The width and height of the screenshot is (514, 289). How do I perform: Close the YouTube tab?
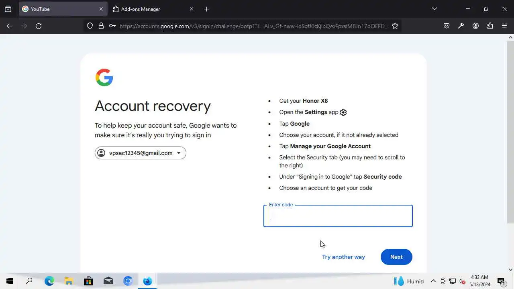(101, 9)
